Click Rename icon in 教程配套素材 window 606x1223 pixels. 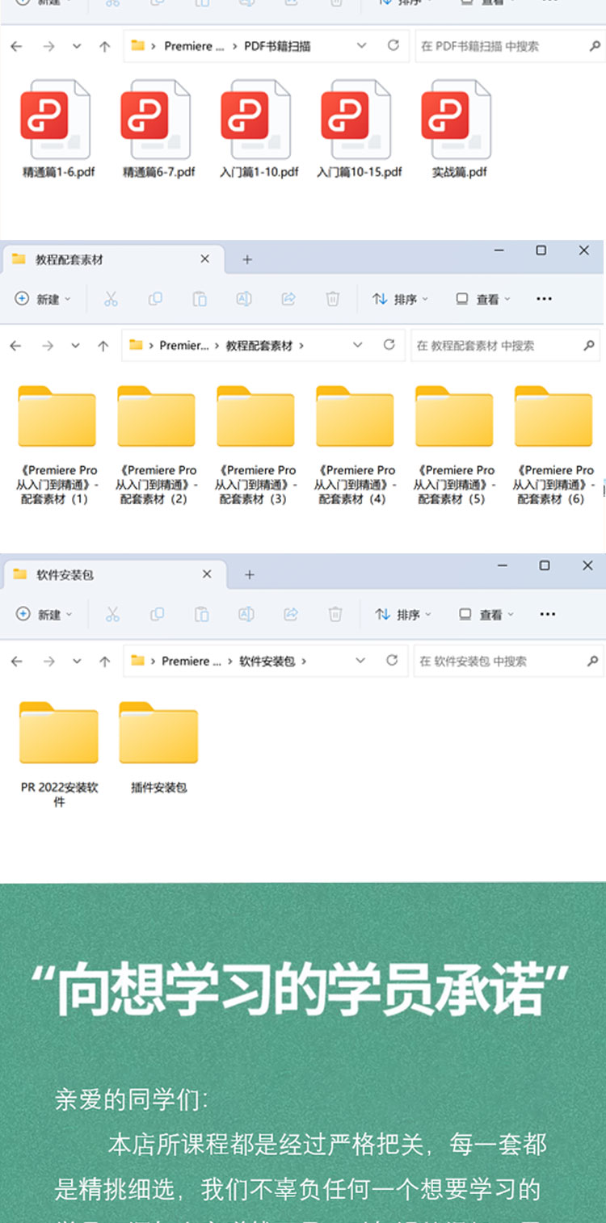tap(243, 299)
